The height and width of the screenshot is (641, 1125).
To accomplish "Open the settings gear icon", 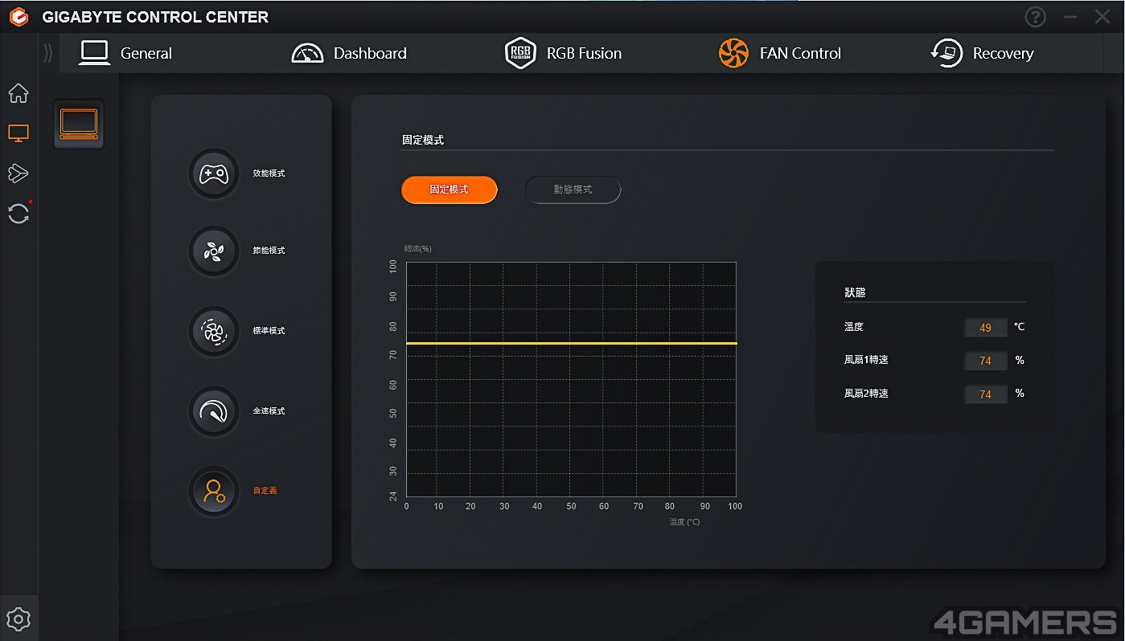I will click(x=18, y=619).
